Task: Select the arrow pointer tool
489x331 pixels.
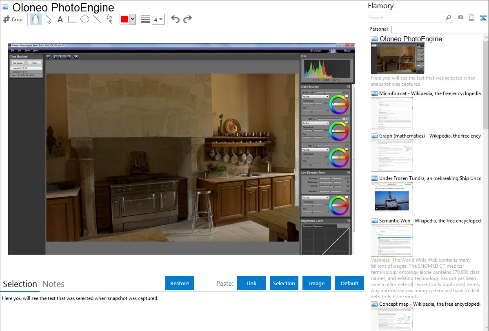Action: point(48,19)
